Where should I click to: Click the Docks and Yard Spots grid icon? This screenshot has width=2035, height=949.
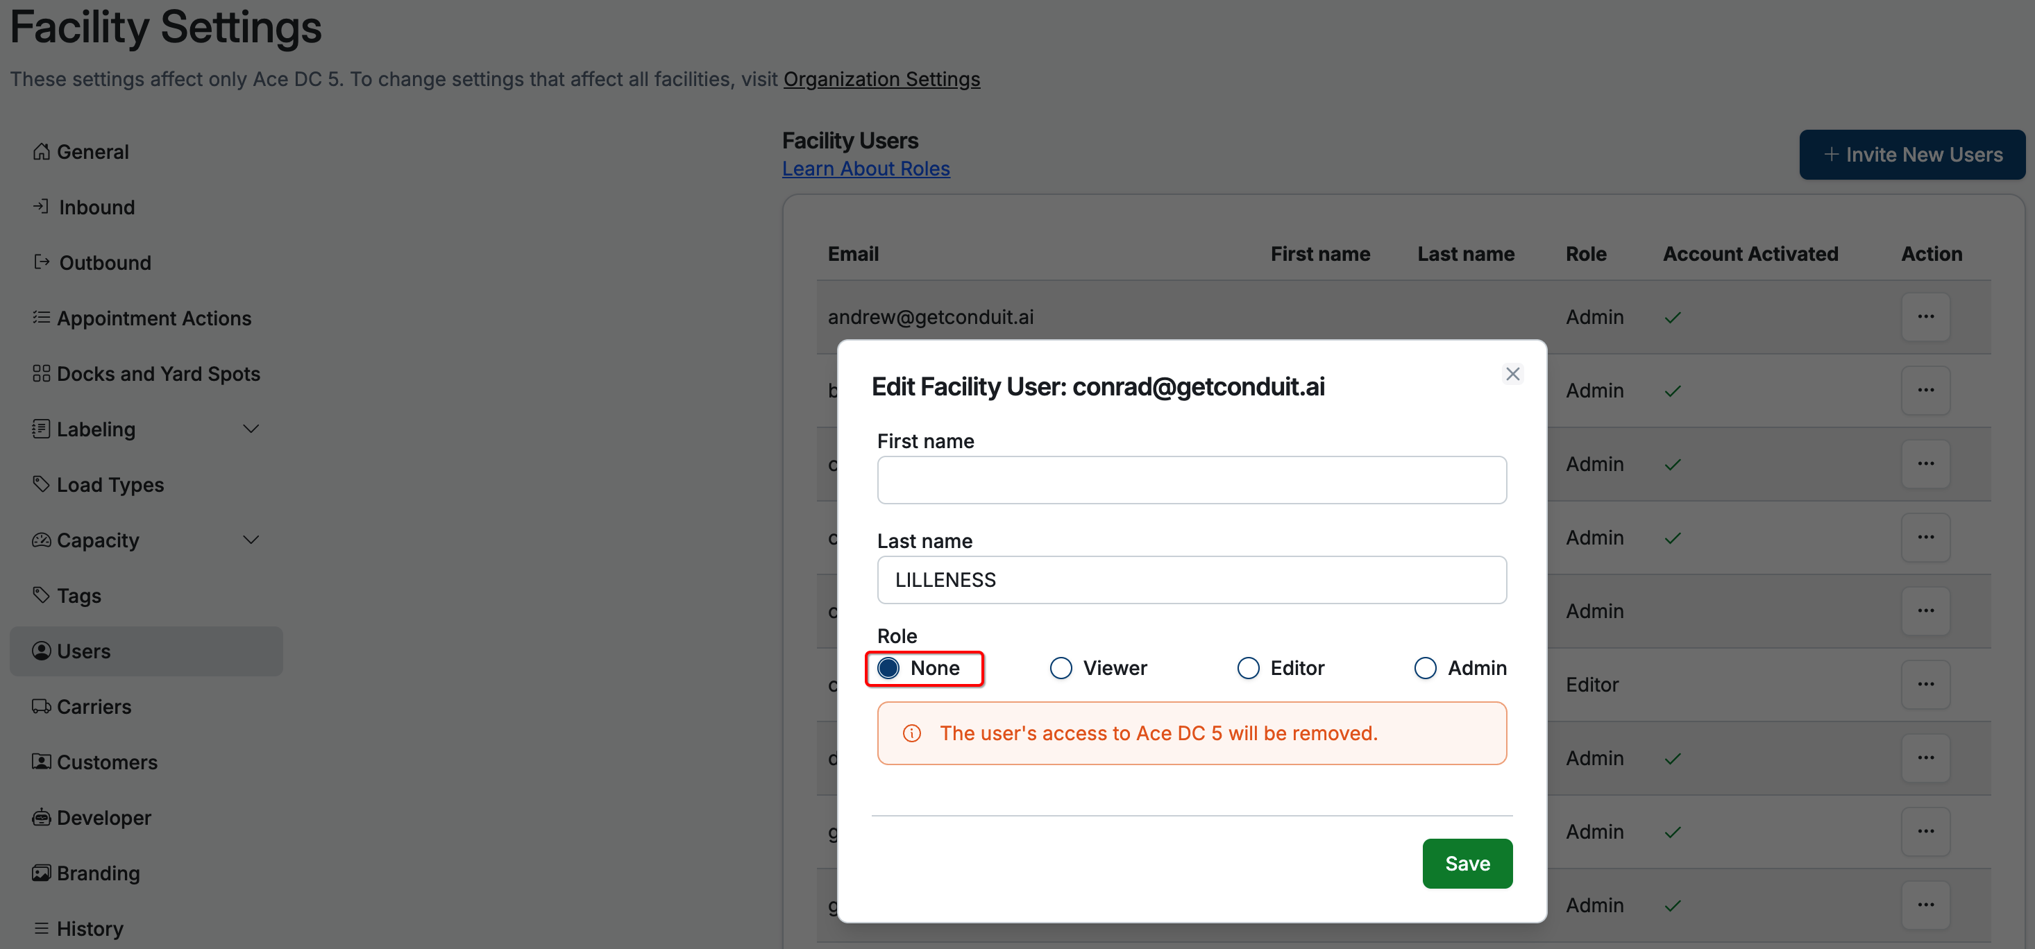41,373
